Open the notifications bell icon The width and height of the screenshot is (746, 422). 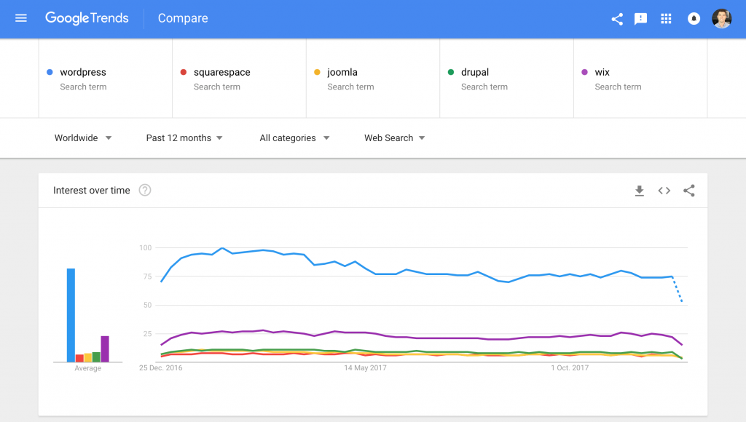[x=694, y=19]
